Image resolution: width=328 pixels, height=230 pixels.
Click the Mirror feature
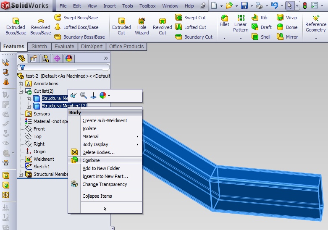287,37
